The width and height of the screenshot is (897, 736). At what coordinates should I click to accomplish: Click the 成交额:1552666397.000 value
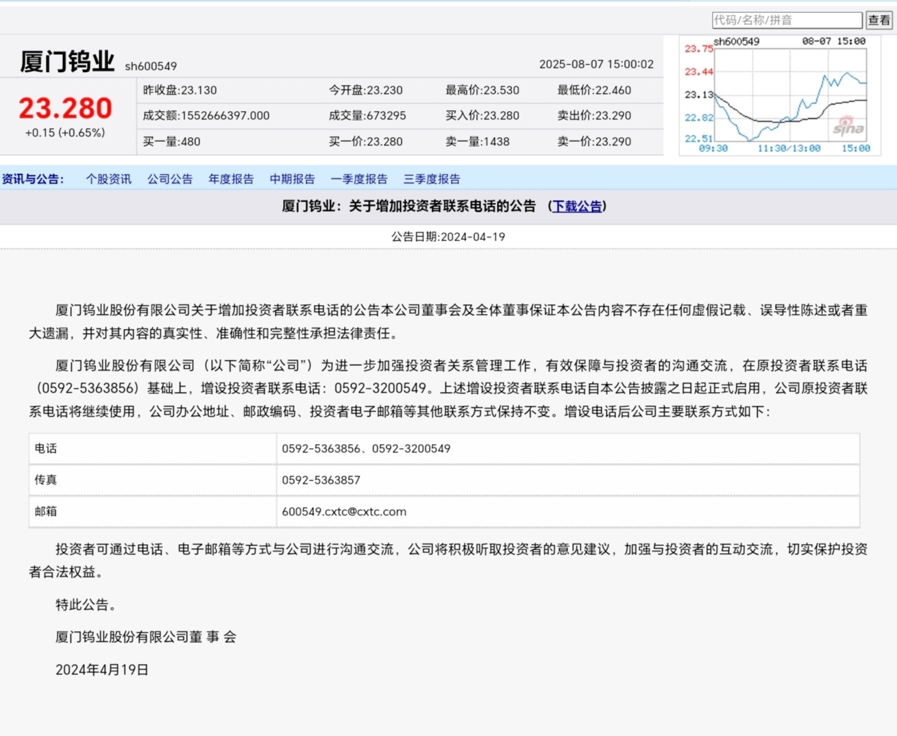click(x=206, y=116)
